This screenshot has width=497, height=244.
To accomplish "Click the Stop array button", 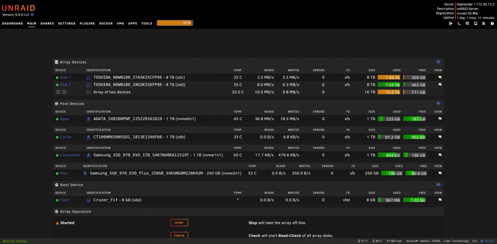I will pyautogui.click(x=179, y=223).
